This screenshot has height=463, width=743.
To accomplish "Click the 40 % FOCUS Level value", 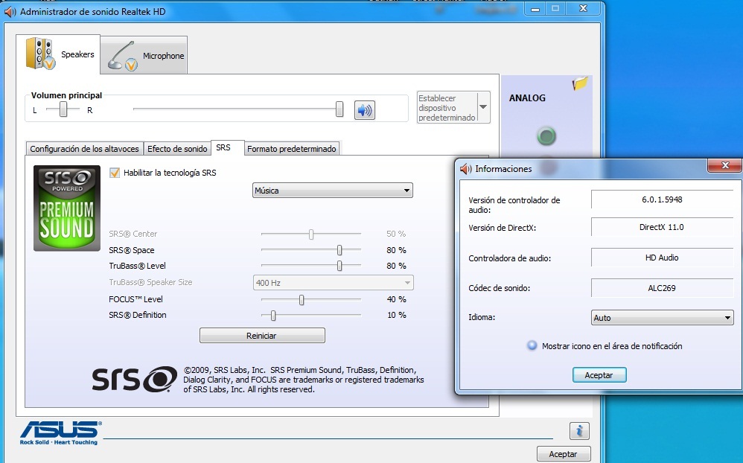I will pyautogui.click(x=396, y=299).
